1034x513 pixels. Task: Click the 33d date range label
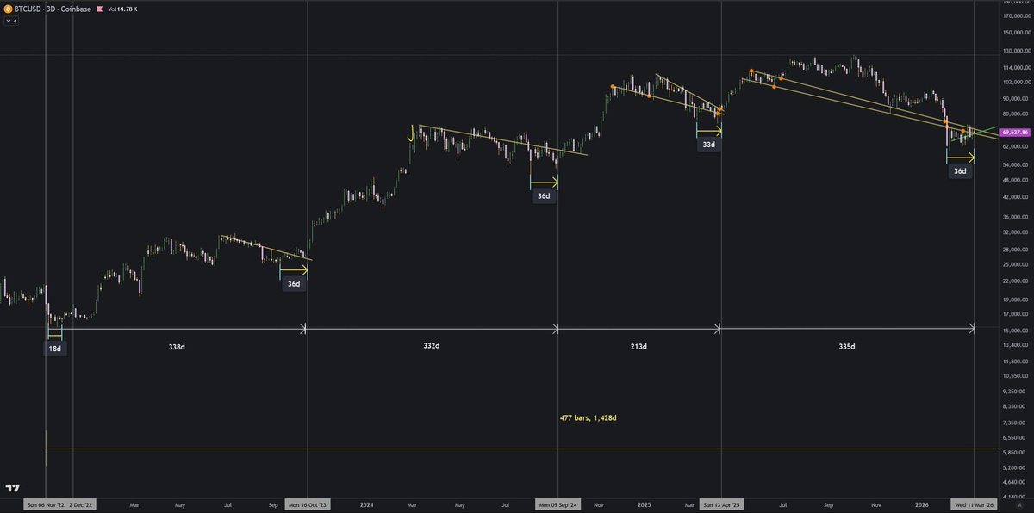point(709,145)
